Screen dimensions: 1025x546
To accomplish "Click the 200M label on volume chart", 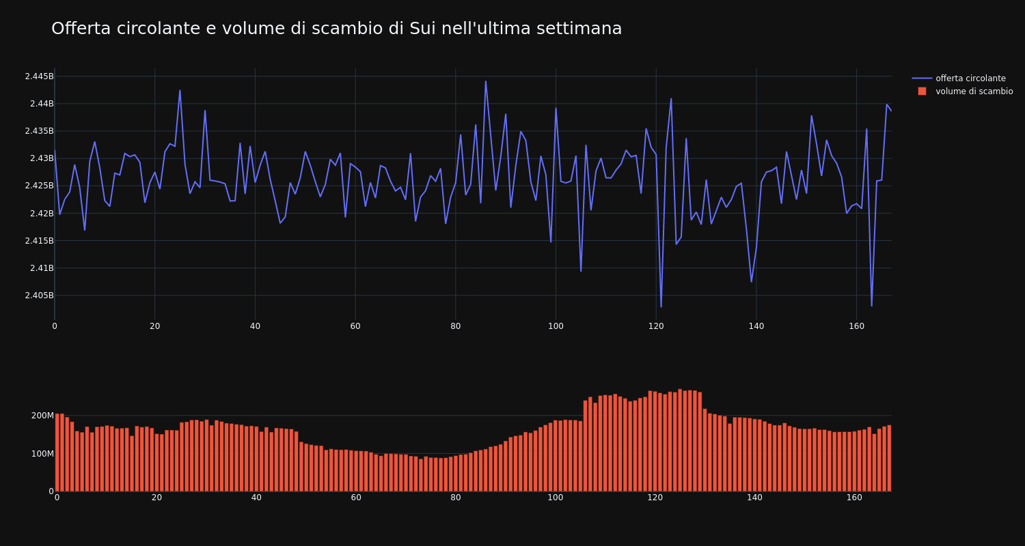I will click(x=42, y=416).
